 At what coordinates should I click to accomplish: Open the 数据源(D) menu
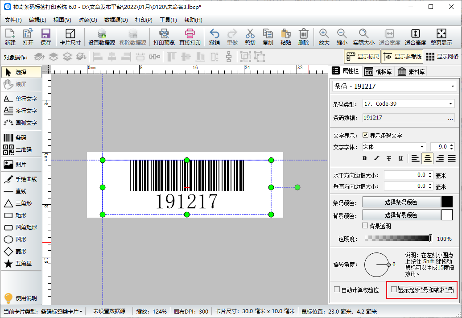(x=116, y=20)
